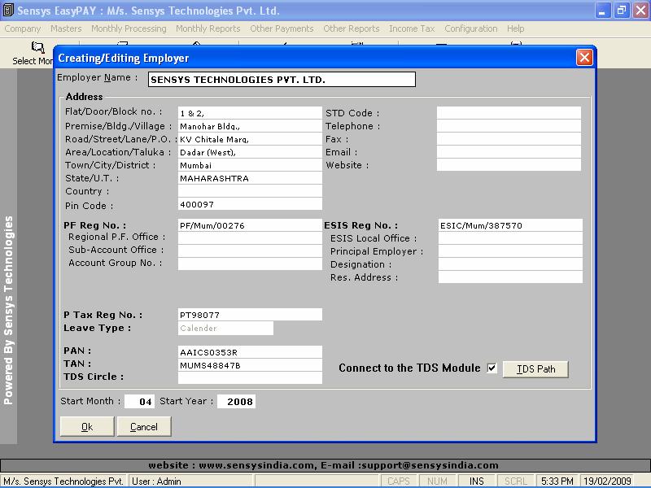Click the Website field
Viewport: 651px width, 488px height.
[x=509, y=165]
